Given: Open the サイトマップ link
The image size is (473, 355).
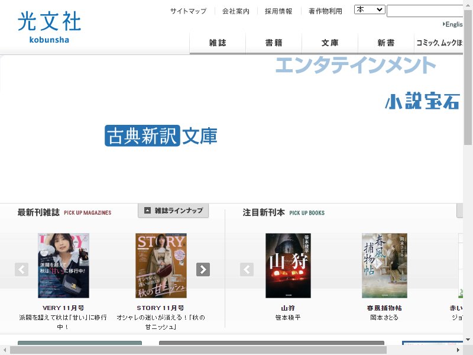Looking at the screenshot, I should [188, 11].
